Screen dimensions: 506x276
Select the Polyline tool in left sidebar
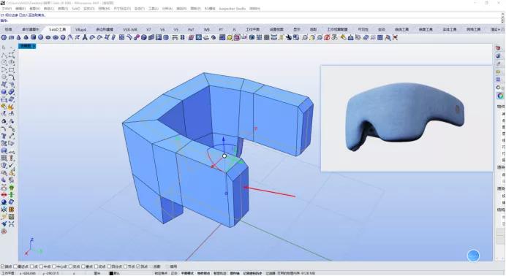click(x=4, y=55)
